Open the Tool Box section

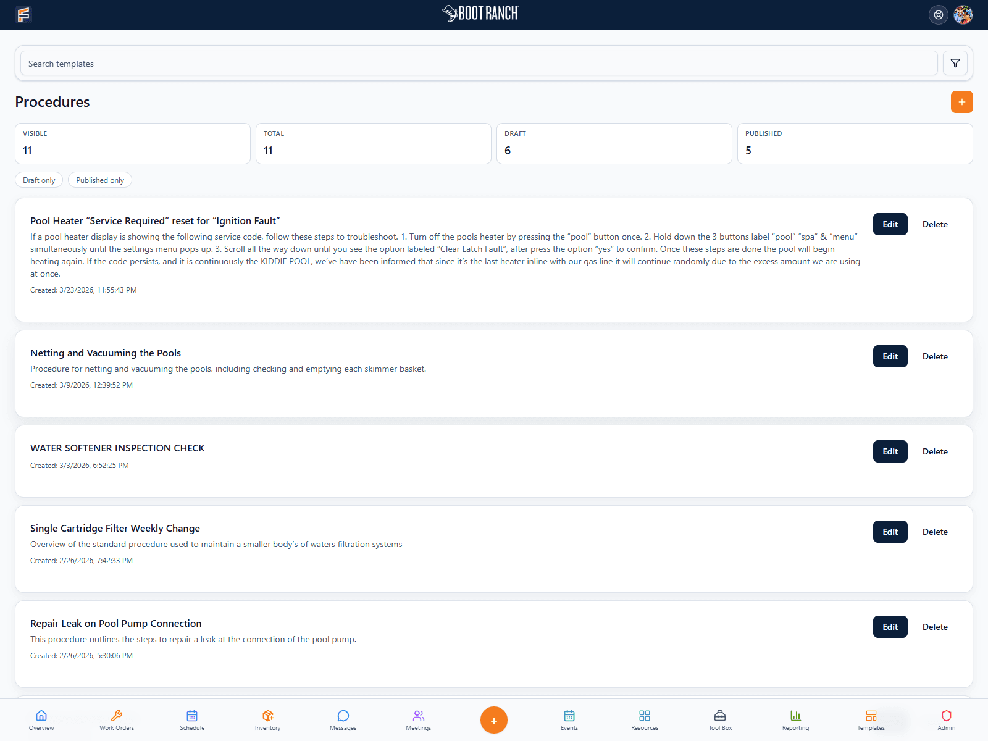click(x=719, y=719)
